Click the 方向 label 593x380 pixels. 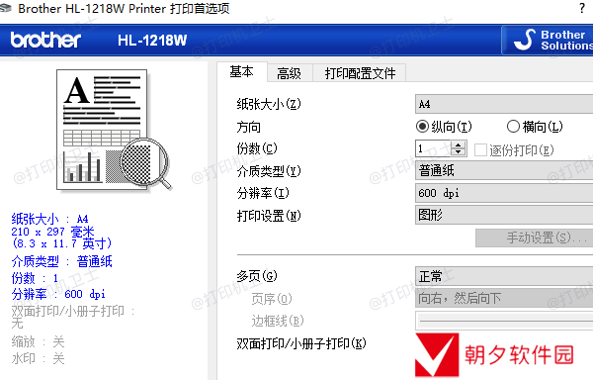coord(248,127)
